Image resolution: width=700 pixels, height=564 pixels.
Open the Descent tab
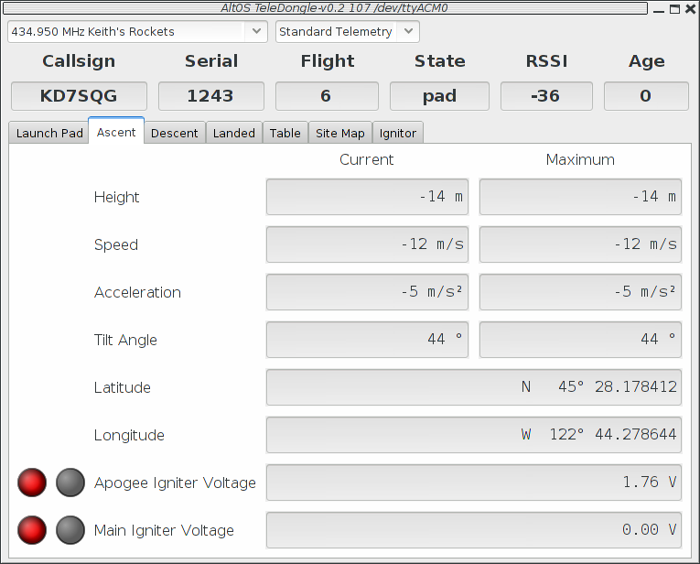(x=174, y=133)
